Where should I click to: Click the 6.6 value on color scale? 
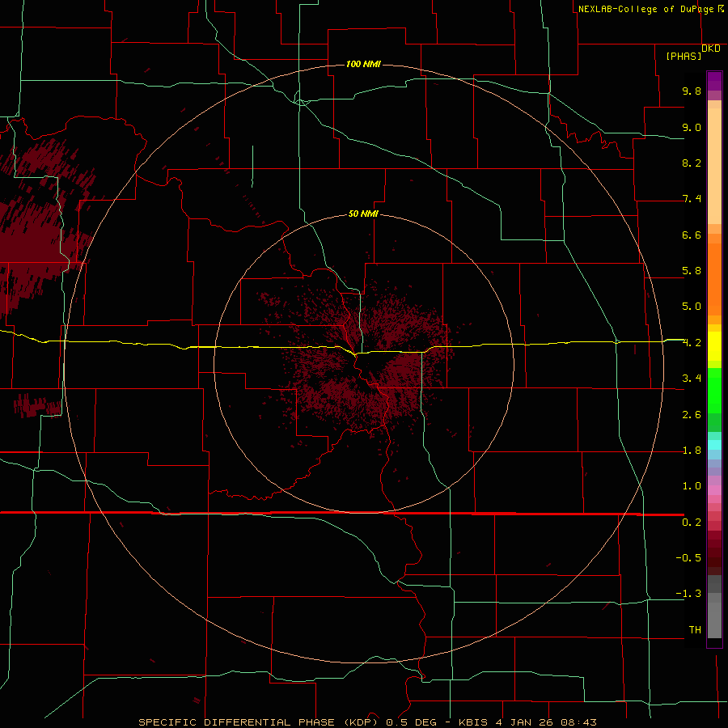pyautogui.click(x=692, y=235)
